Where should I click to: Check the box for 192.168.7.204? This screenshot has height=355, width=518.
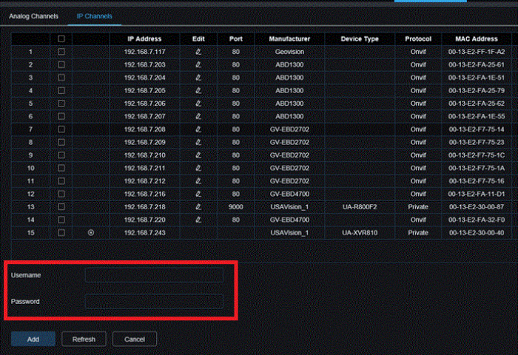[61, 77]
